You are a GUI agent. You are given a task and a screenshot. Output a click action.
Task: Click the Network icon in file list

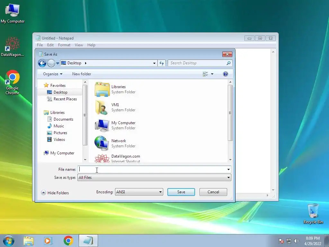tap(102, 143)
